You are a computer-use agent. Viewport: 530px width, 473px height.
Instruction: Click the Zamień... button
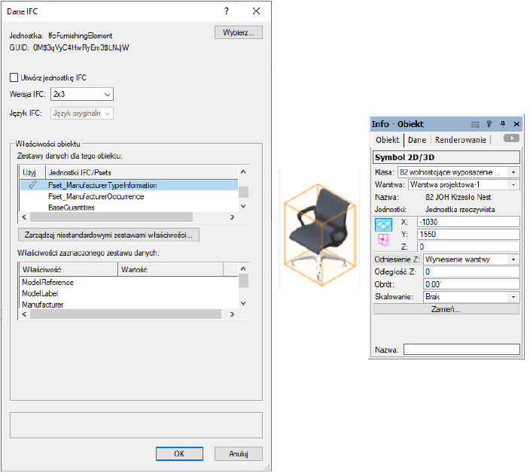point(446,309)
